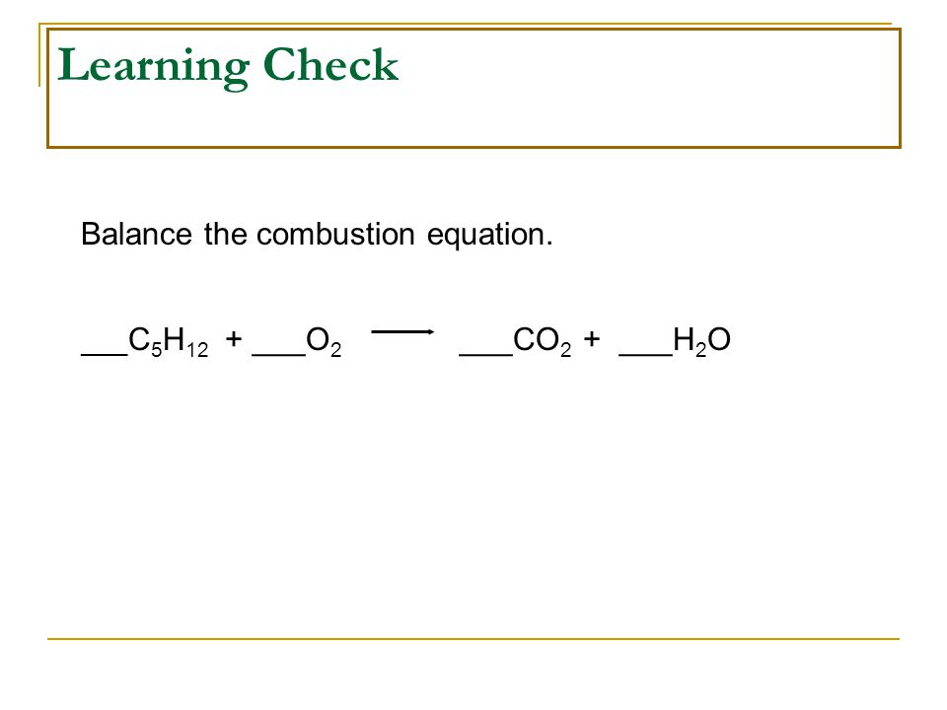Click the blank before H2O
Viewport: 947px width, 710px height.
point(645,354)
